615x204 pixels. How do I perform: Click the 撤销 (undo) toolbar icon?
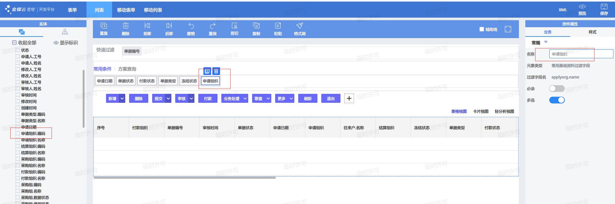pyautogui.click(x=191, y=26)
